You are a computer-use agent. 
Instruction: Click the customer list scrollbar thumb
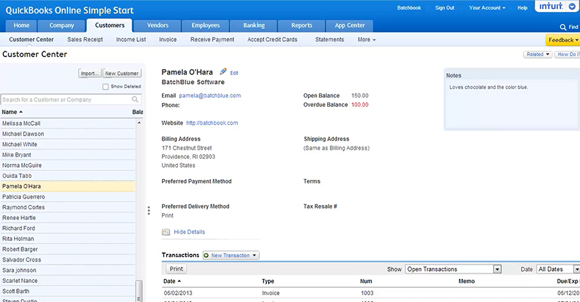click(x=139, y=291)
